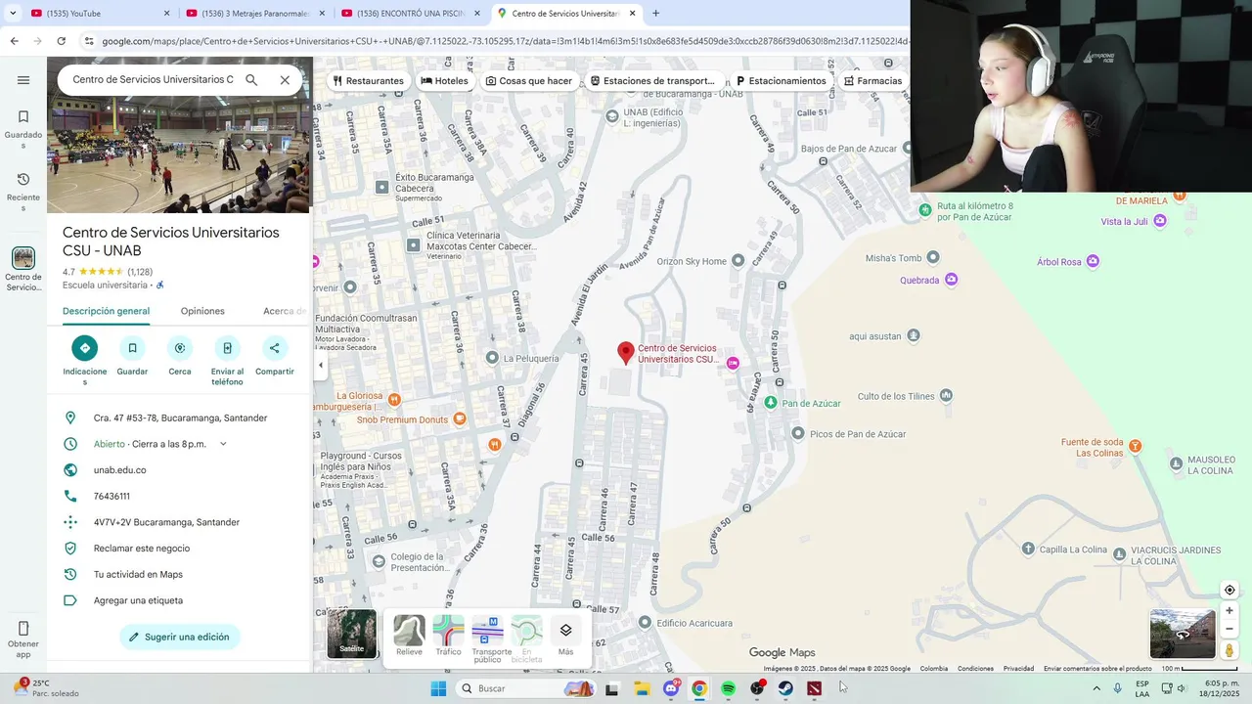Filter map by Restaurantes chip
This screenshot has width=1252, height=704.
tap(368, 81)
